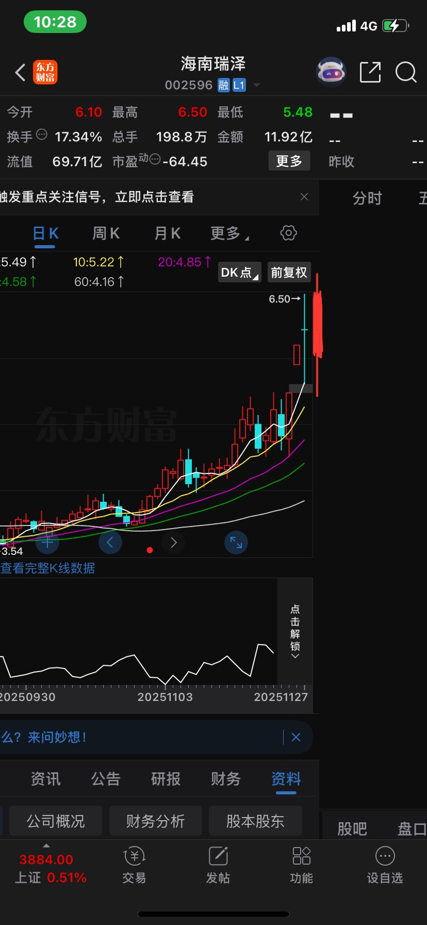Tap the back arrow icon

click(x=21, y=72)
